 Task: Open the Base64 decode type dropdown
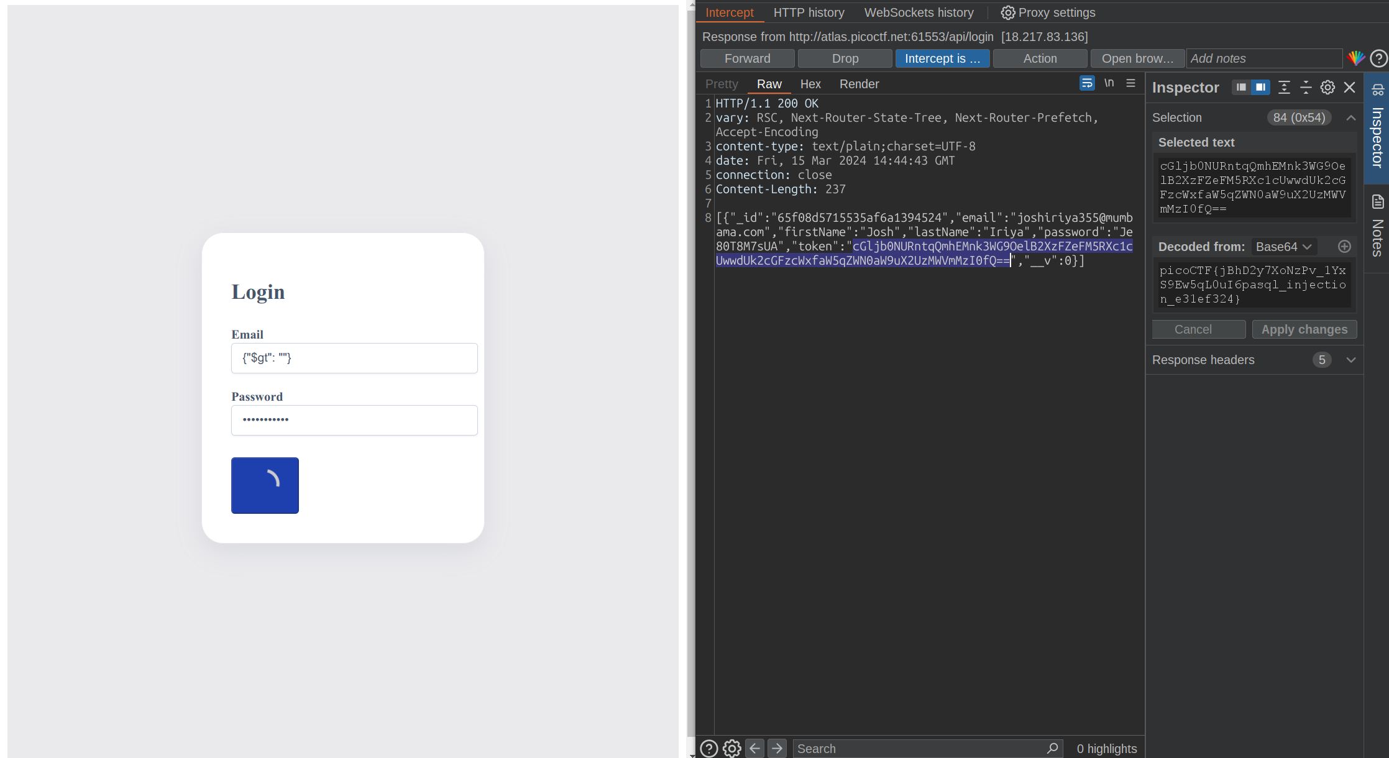[x=1283, y=247]
